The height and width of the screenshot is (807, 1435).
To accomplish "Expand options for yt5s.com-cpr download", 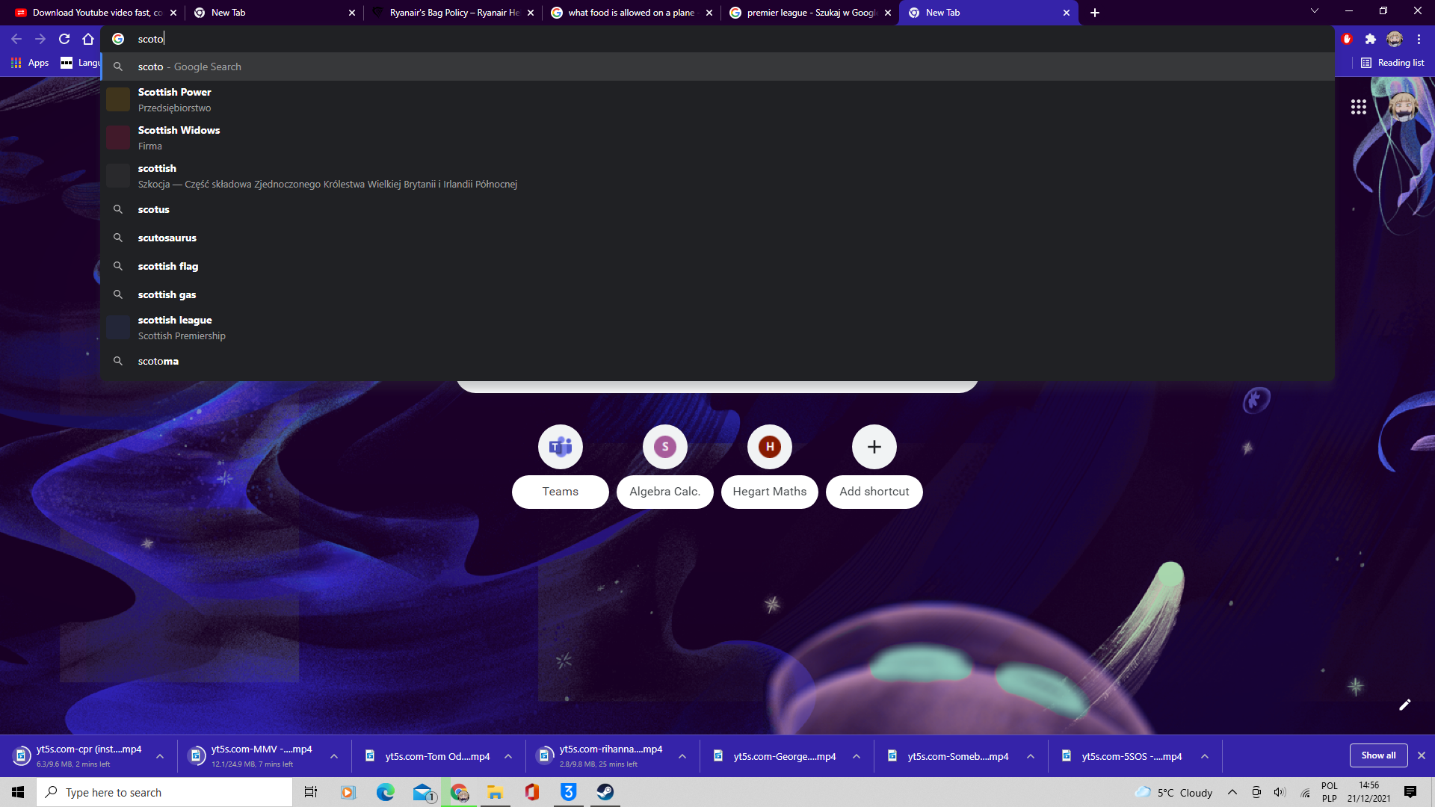I will click(x=160, y=756).
